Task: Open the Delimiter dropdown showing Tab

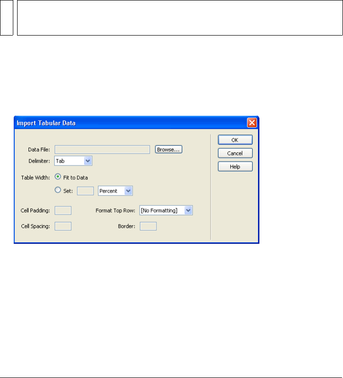Action: coord(73,161)
